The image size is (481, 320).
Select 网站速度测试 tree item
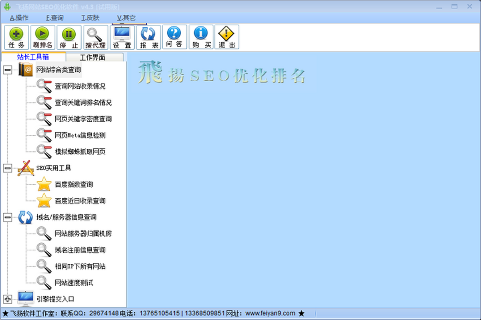tap(74, 283)
